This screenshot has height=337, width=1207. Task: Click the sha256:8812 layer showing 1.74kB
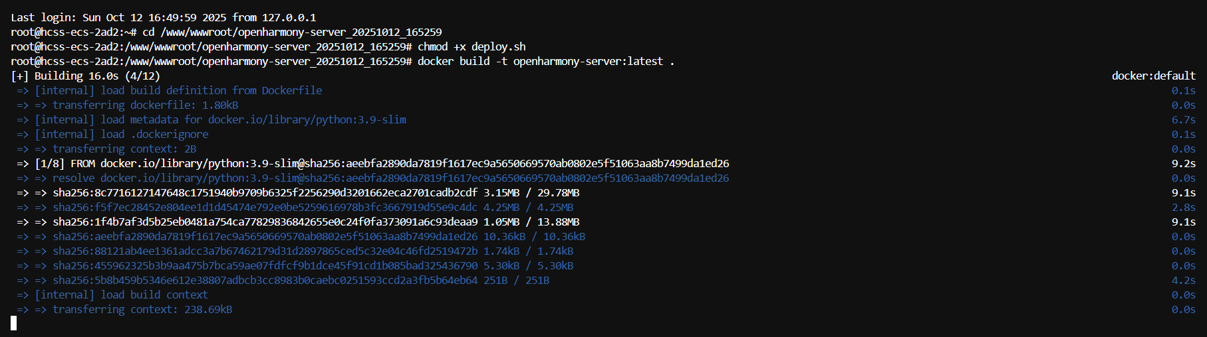pos(313,251)
